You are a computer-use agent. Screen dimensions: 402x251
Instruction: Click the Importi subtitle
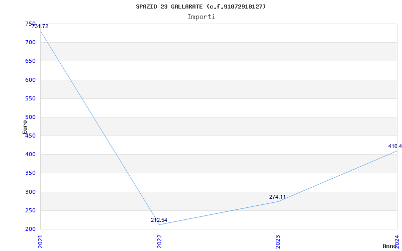201,17
